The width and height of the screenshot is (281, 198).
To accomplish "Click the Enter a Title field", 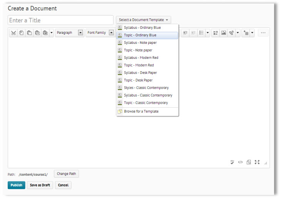I will pyautogui.click(x=60, y=20).
